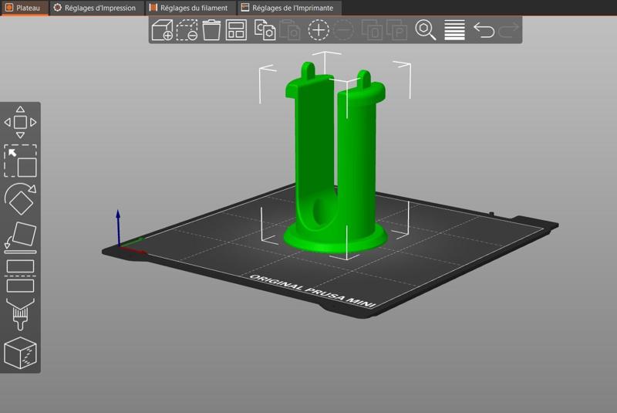Activate the Rotate tool

[x=21, y=199]
